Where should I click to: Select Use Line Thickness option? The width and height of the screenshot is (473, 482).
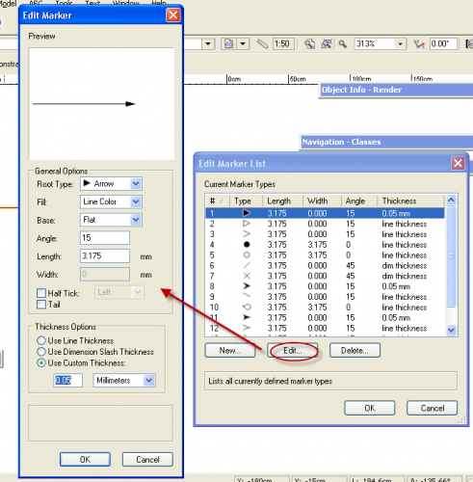(41, 340)
